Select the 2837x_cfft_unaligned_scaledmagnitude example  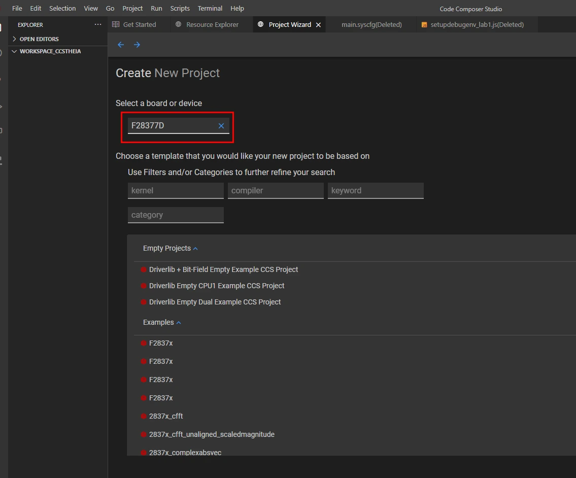212,434
